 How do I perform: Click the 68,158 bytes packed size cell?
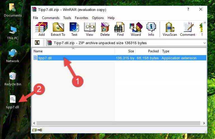click(x=148, y=58)
